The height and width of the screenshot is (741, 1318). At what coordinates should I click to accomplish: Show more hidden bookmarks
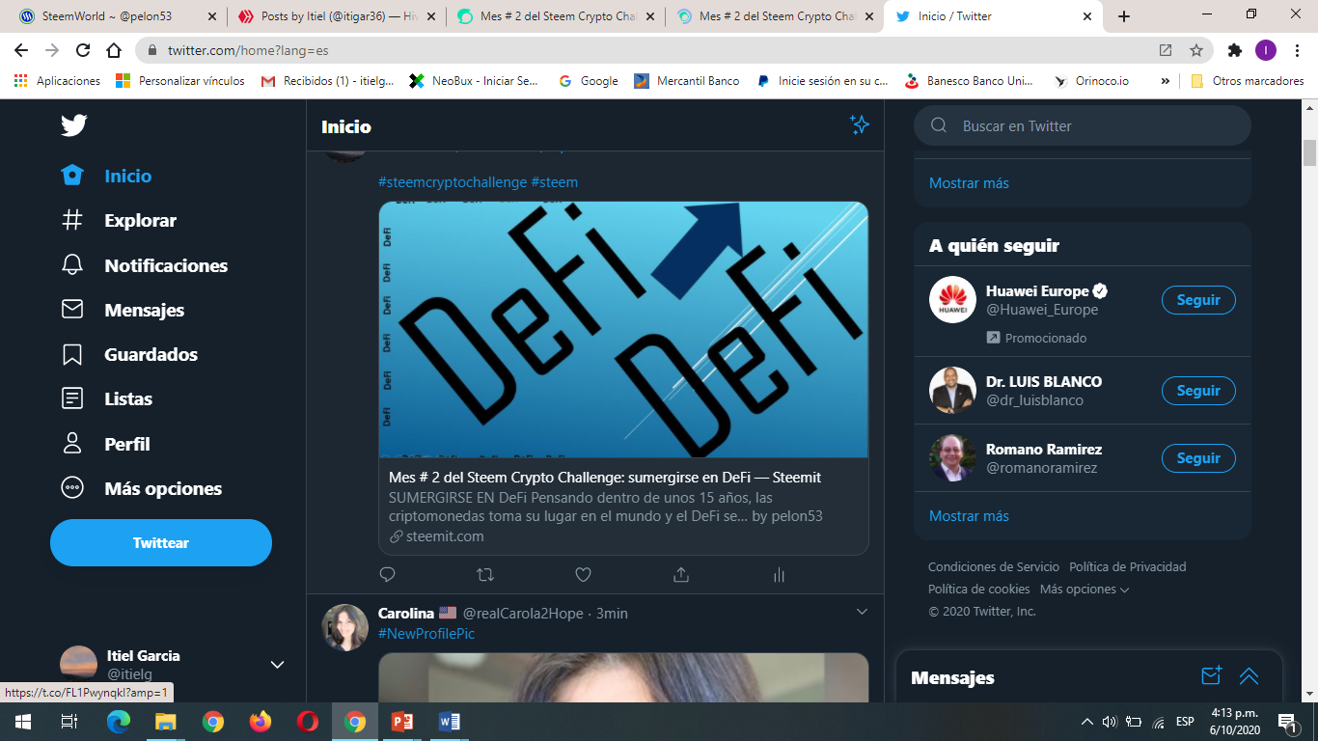(x=1166, y=81)
